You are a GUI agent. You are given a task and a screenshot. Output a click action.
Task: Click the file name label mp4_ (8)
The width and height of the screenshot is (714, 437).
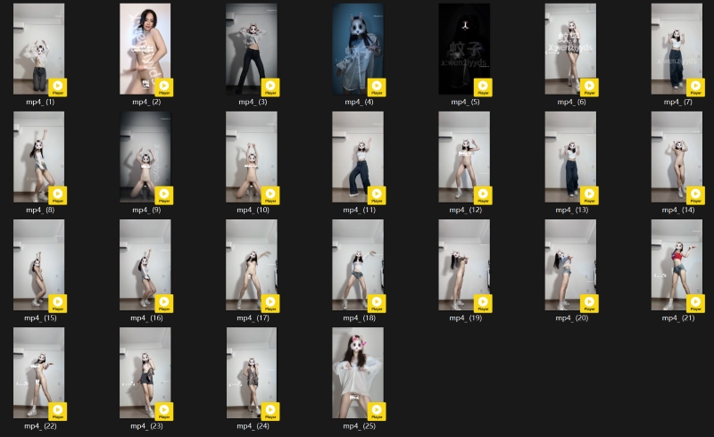coord(39,210)
